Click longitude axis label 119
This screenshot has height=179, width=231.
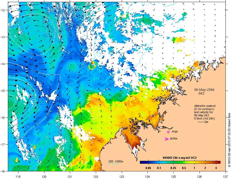[x=18, y=177]
